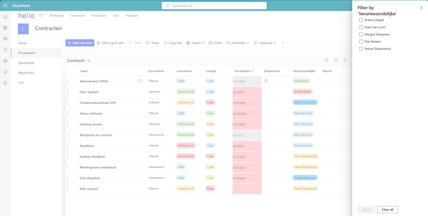Click the Edit link in left navigation
Screen dimensions: 428x216
[21, 82]
